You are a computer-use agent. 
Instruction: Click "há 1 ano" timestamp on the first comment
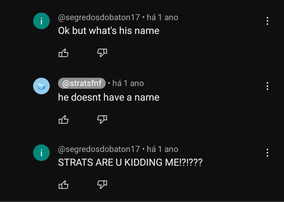(x=162, y=17)
